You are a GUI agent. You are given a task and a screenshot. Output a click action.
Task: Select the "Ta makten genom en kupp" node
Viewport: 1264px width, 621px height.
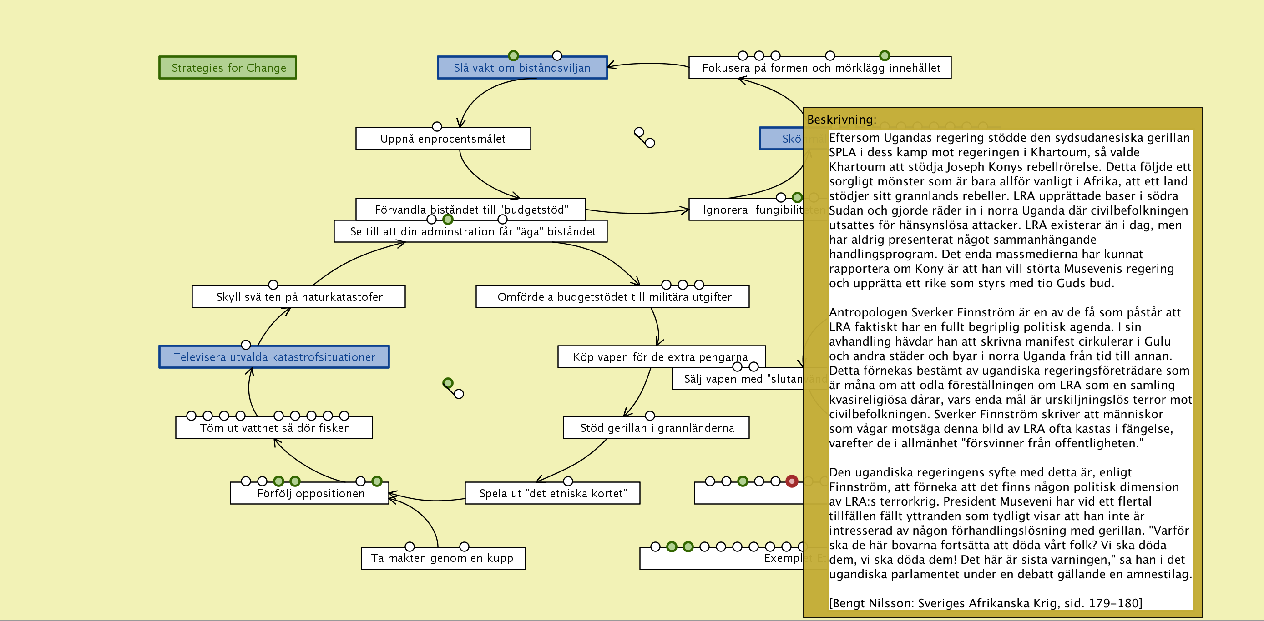coord(442,558)
